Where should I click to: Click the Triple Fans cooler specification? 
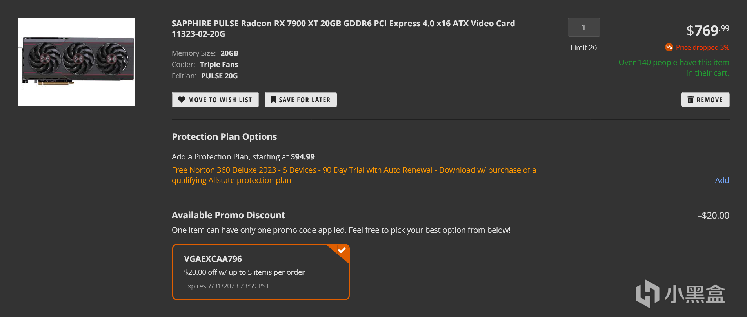219,65
